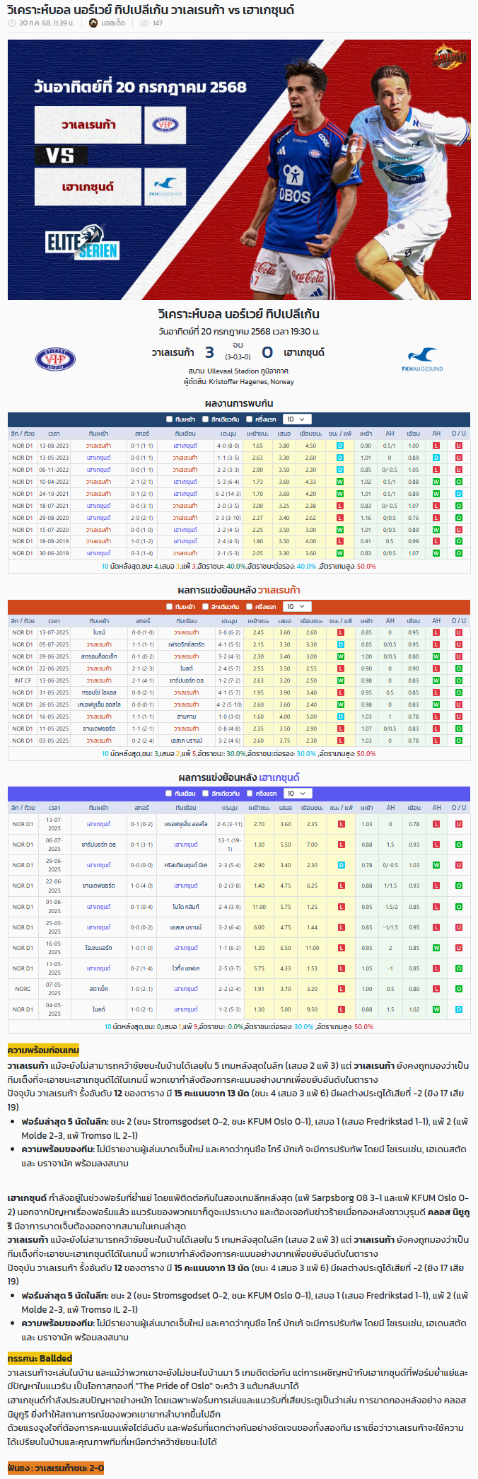Click the FK Haugesund logo inside the banner

coord(165,186)
